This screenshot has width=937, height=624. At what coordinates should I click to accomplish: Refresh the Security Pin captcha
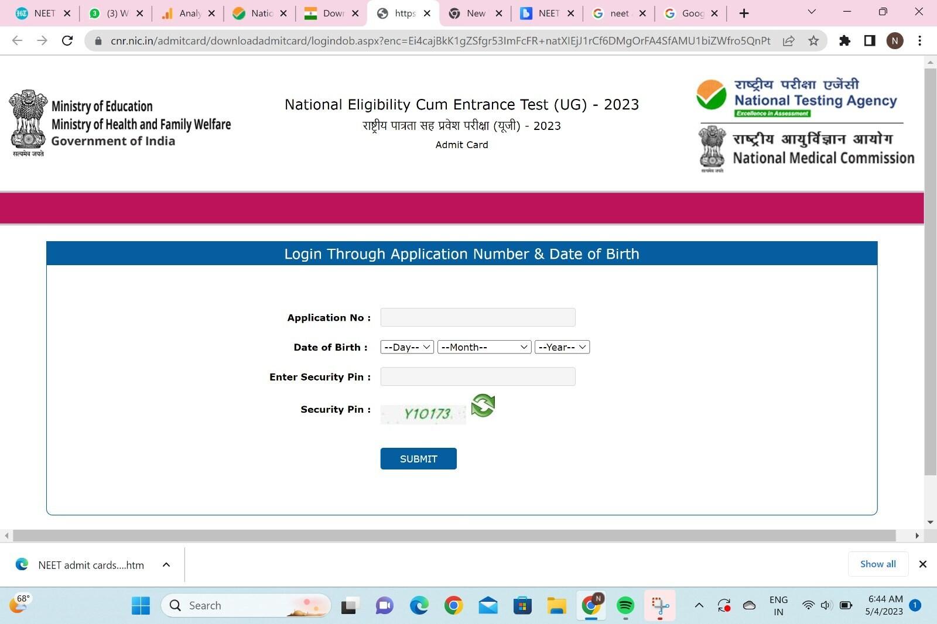tap(483, 406)
